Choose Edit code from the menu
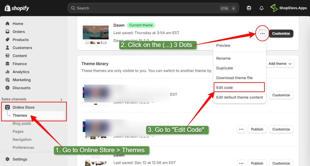310x166 pixels. click(239, 87)
